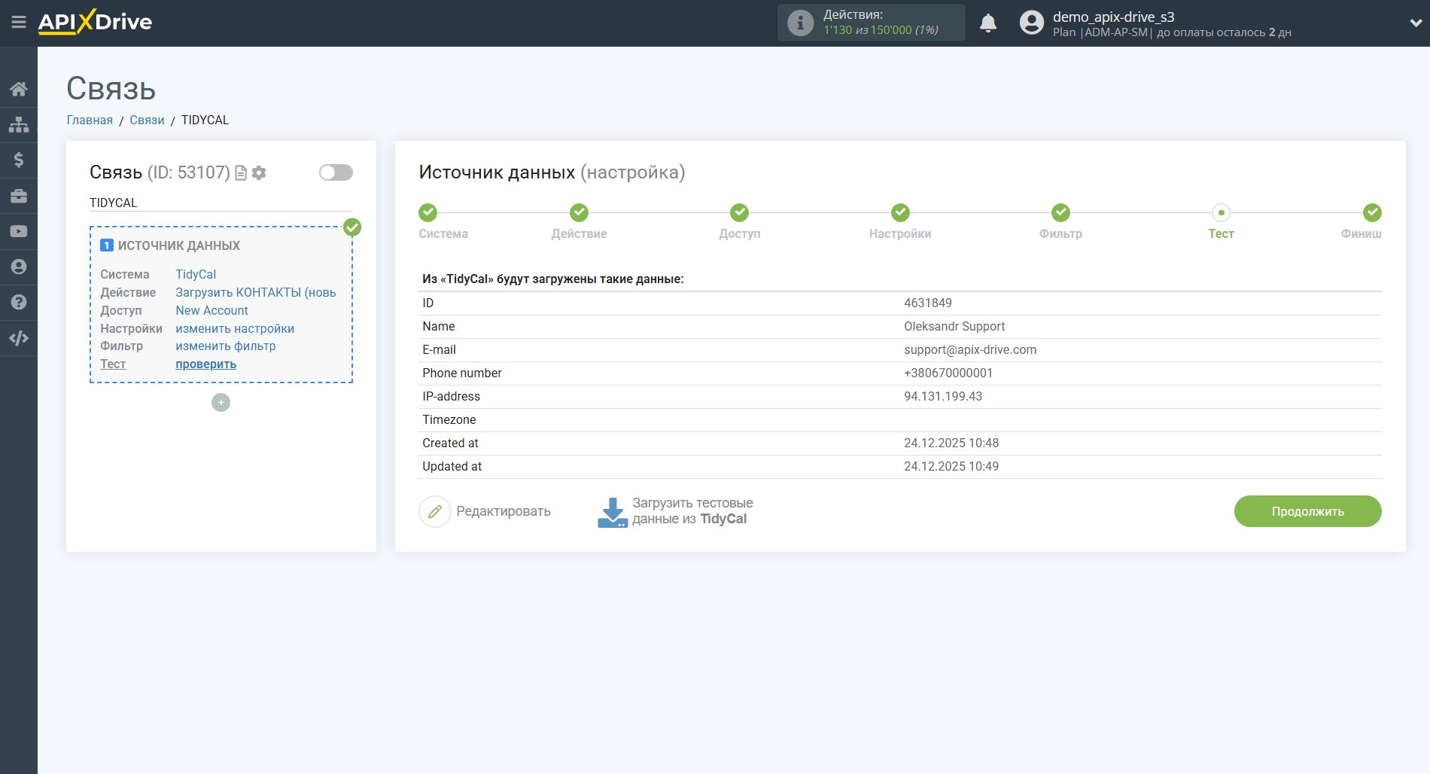Open the hamburger menu in header
The image size is (1430, 774).
[x=18, y=23]
